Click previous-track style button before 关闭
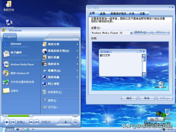The width and height of the screenshot is (176, 132). click(x=31, y=122)
